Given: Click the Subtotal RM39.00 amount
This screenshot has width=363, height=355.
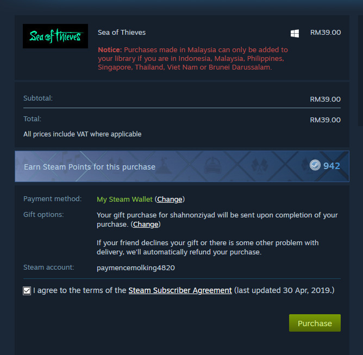Looking at the screenshot, I should pos(326,99).
